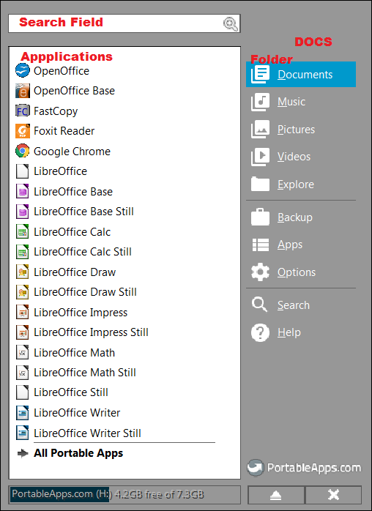Launch the LibreOffice Impress entry

pos(81,313)
